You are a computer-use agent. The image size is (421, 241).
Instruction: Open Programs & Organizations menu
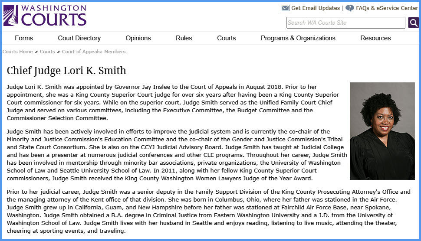tap(298, 38)
